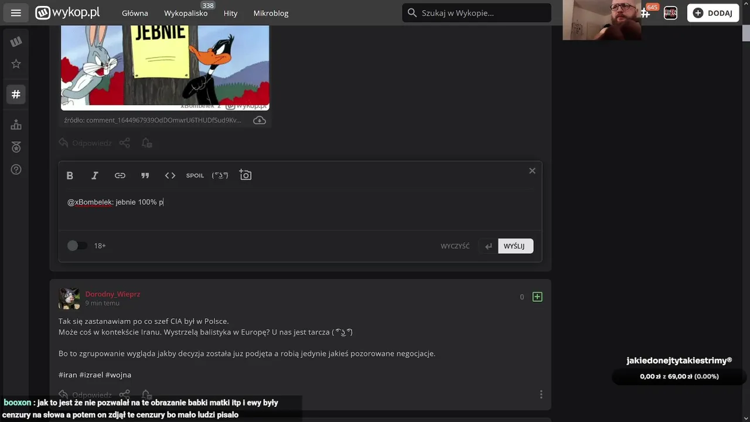Screen dimensions: 750x422
Task: Click WYCZYŚĆ to clear the reply
Action: click(455, 246)
